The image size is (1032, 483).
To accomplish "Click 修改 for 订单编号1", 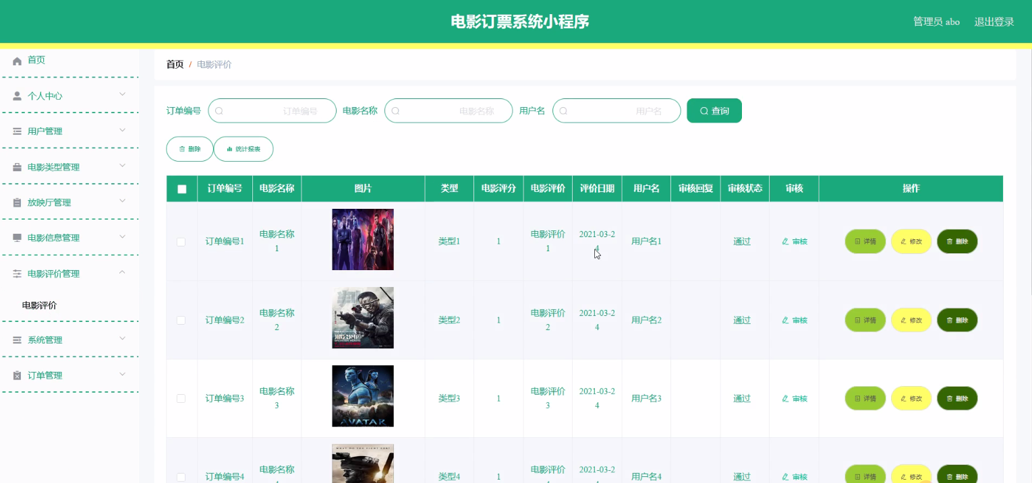I will pyautogui.click(x=911, y=241).
